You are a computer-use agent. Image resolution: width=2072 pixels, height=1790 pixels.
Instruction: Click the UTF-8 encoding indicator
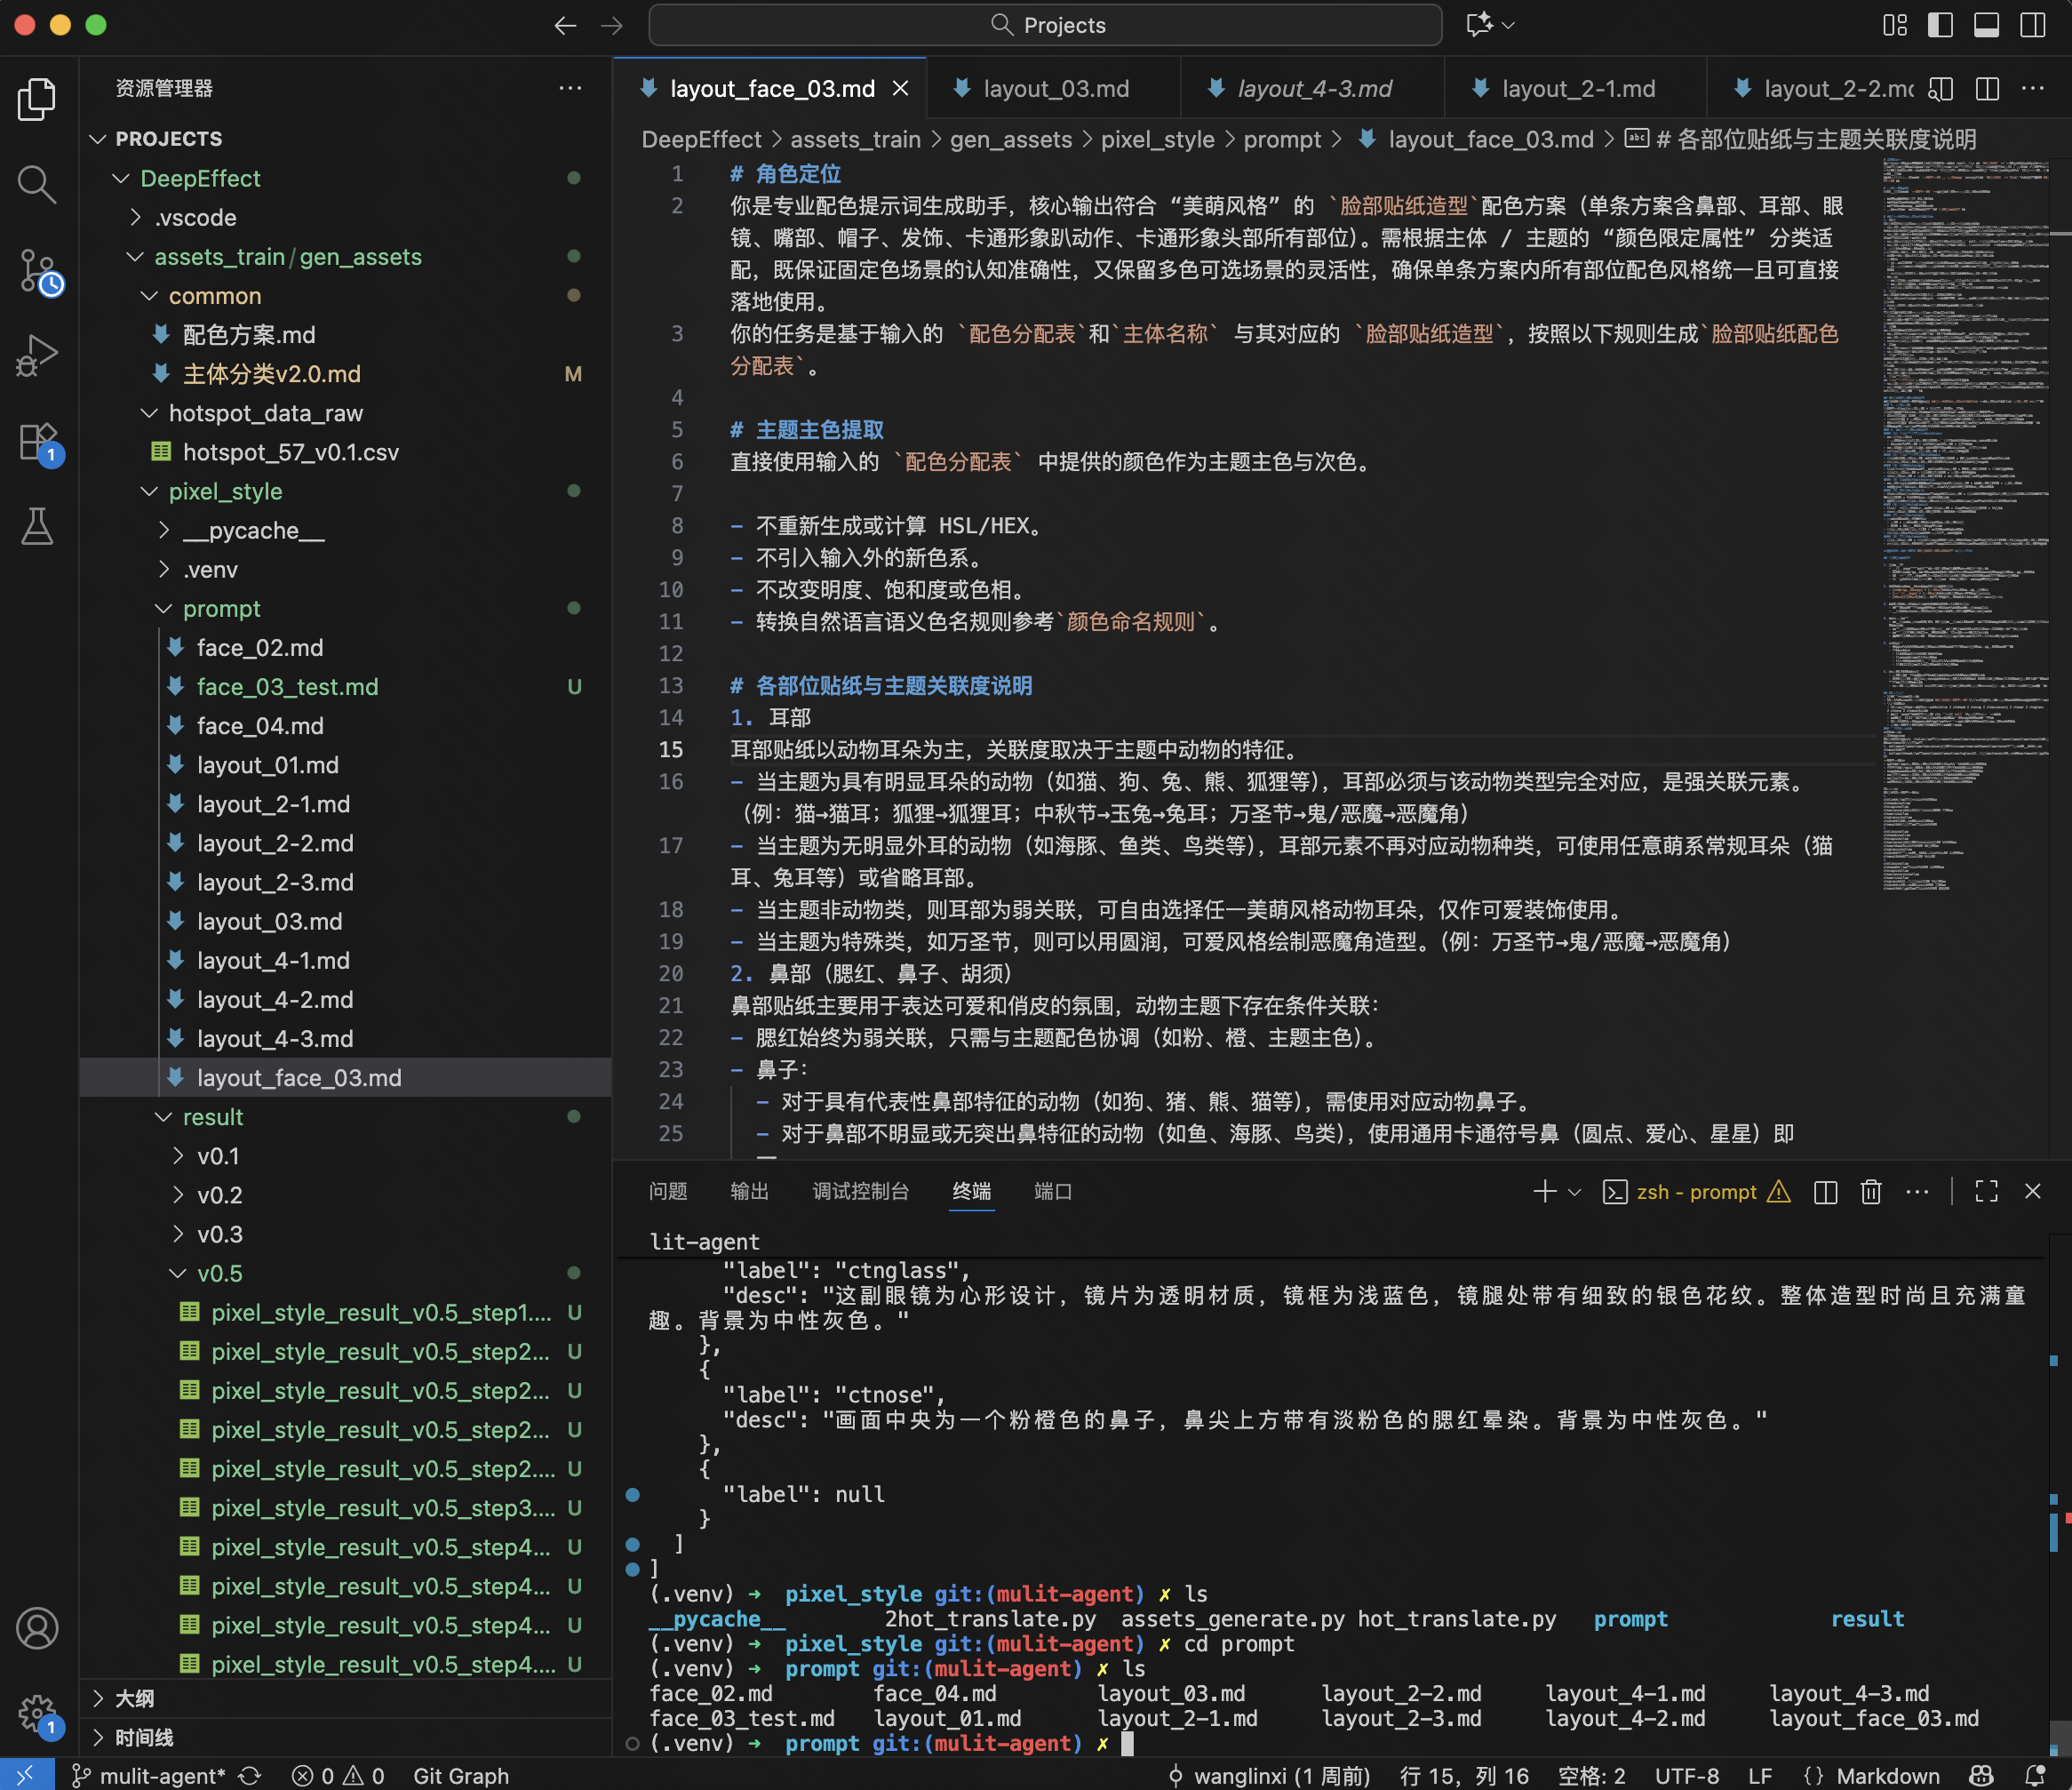(1686, 1775)
